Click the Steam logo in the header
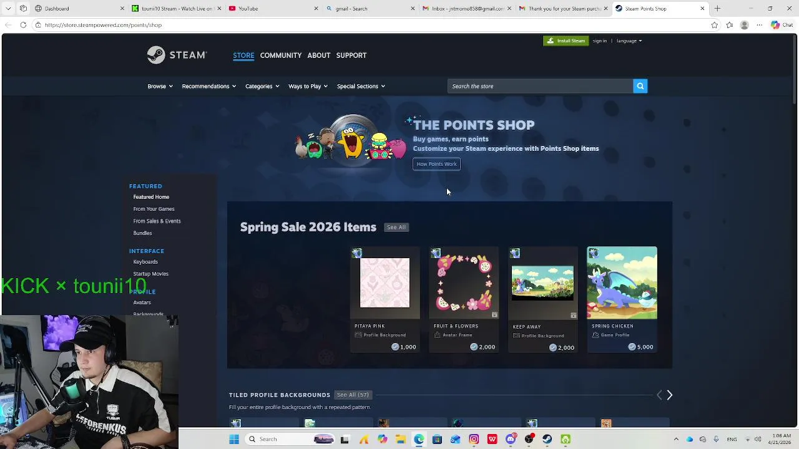The height and width of the screenshot is (449, 799). 177,55
